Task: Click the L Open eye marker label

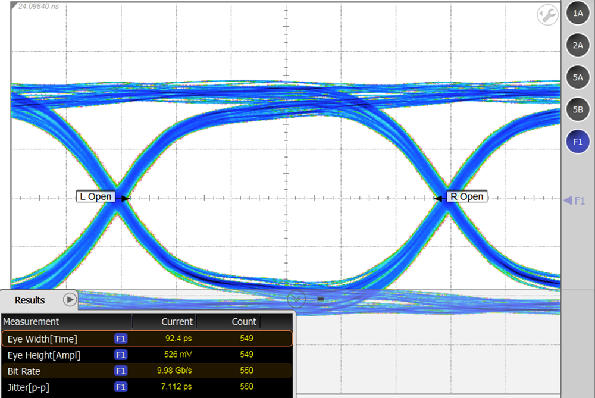Action: point(96,196)
